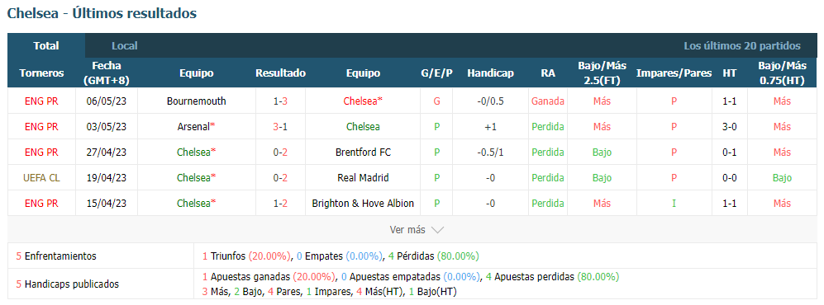Click the Impares/Pares column header

pyautogui.click(x=674, y=73)
